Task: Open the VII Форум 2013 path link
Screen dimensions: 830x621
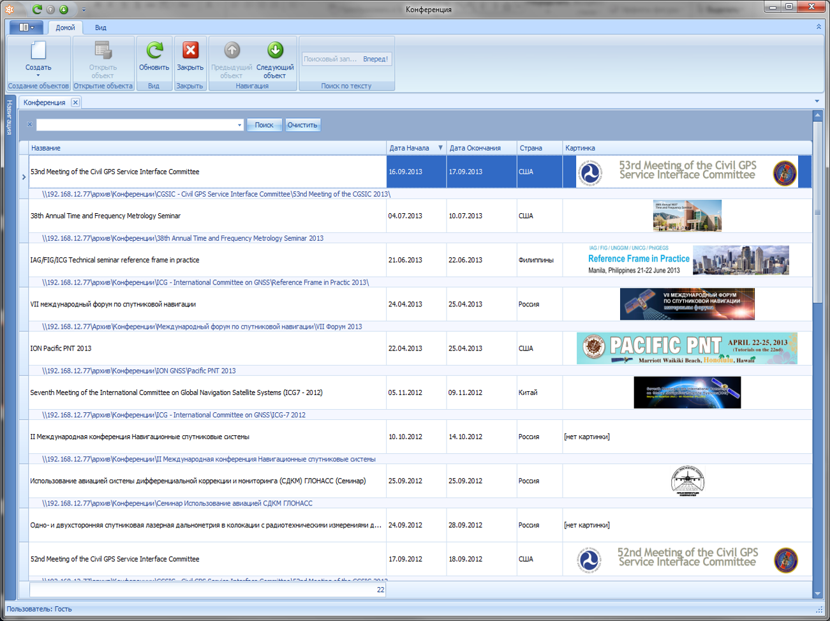Action: [202, 326]
